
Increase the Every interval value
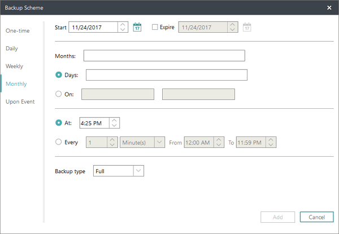(x=112, y=139)
